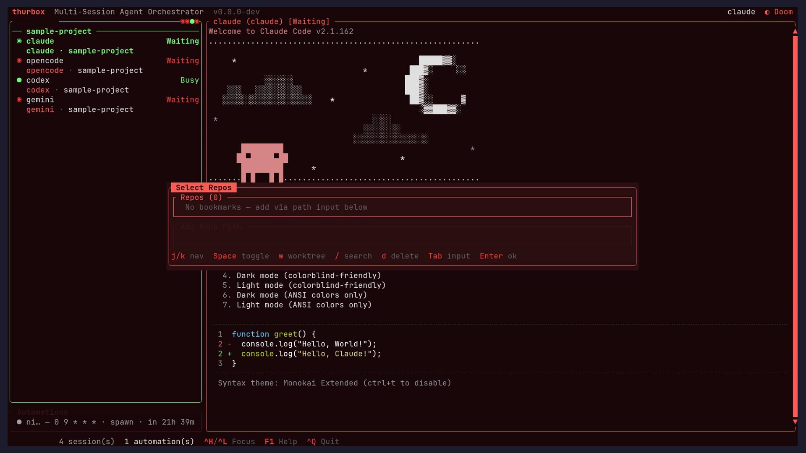This screenshot has width=806, height=453.
Task: Click the Syntax theme Monokai Extended line
Action: [x=335, y=383]
